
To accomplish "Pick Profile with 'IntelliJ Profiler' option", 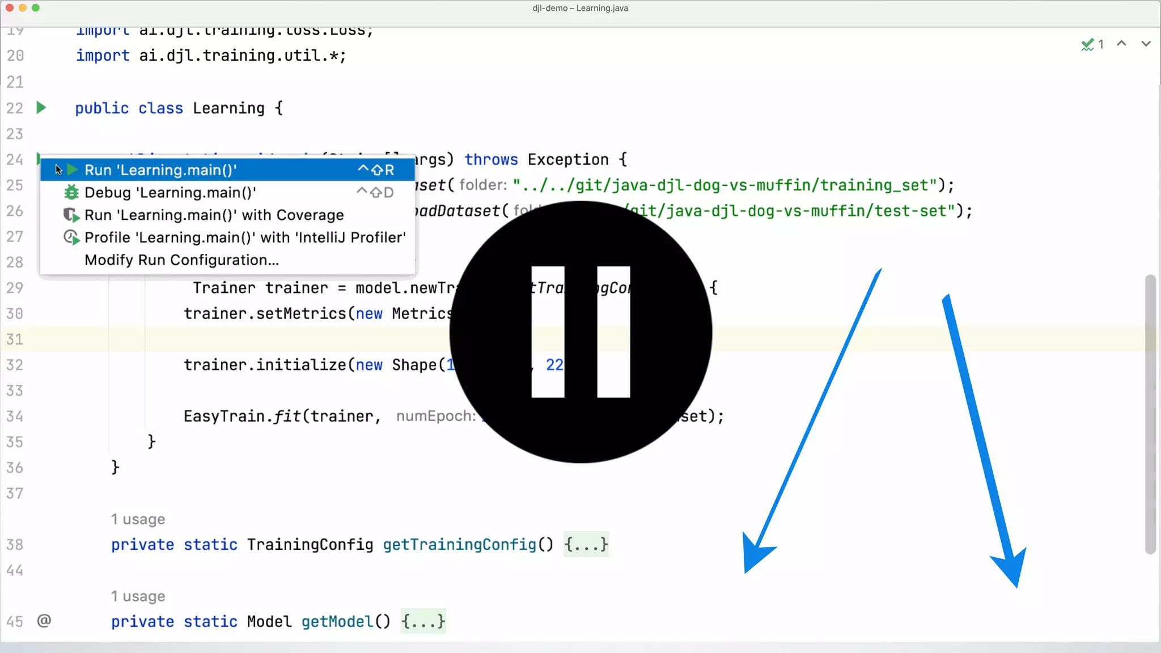I will click(227, 237).
